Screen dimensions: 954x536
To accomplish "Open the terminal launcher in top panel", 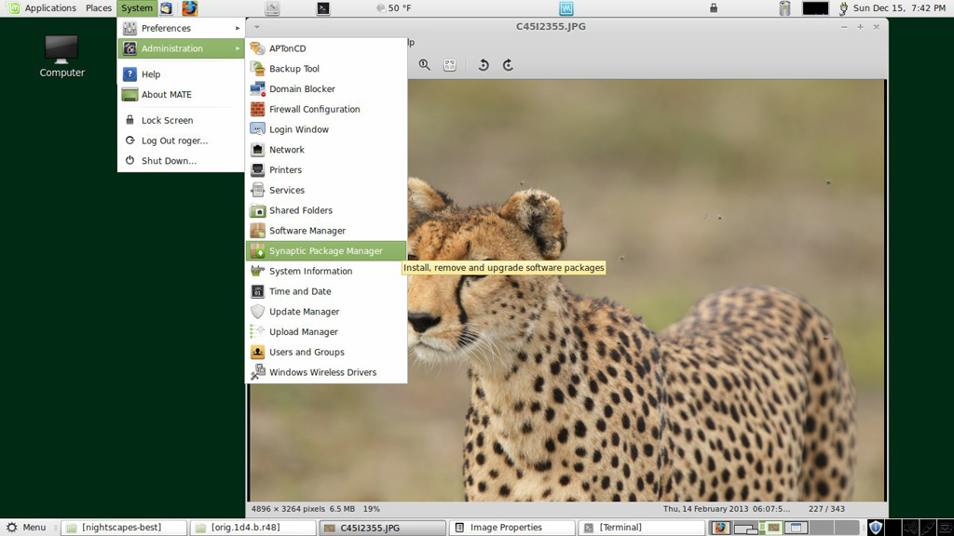I will pos(322,8).
